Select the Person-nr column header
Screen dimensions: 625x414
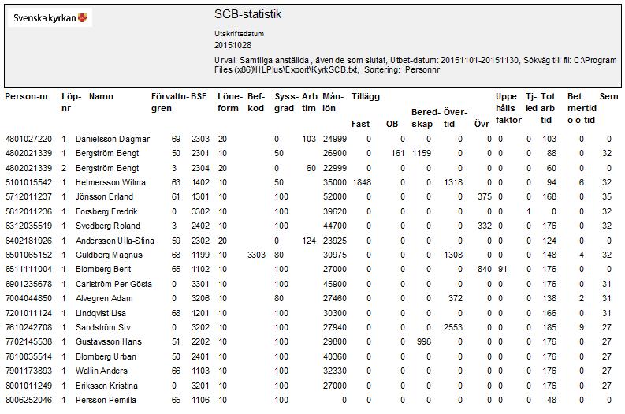coord(27,96)
